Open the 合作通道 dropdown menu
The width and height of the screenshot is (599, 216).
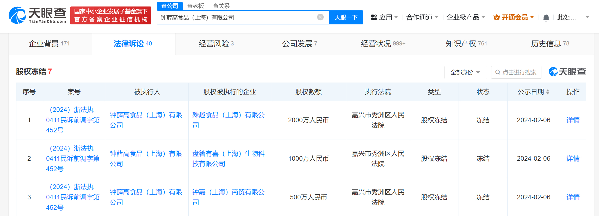click(x=422, y=17)
